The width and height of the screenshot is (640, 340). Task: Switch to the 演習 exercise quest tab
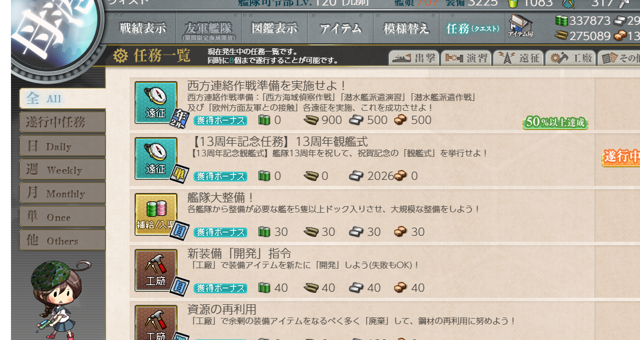pos(466,58)
